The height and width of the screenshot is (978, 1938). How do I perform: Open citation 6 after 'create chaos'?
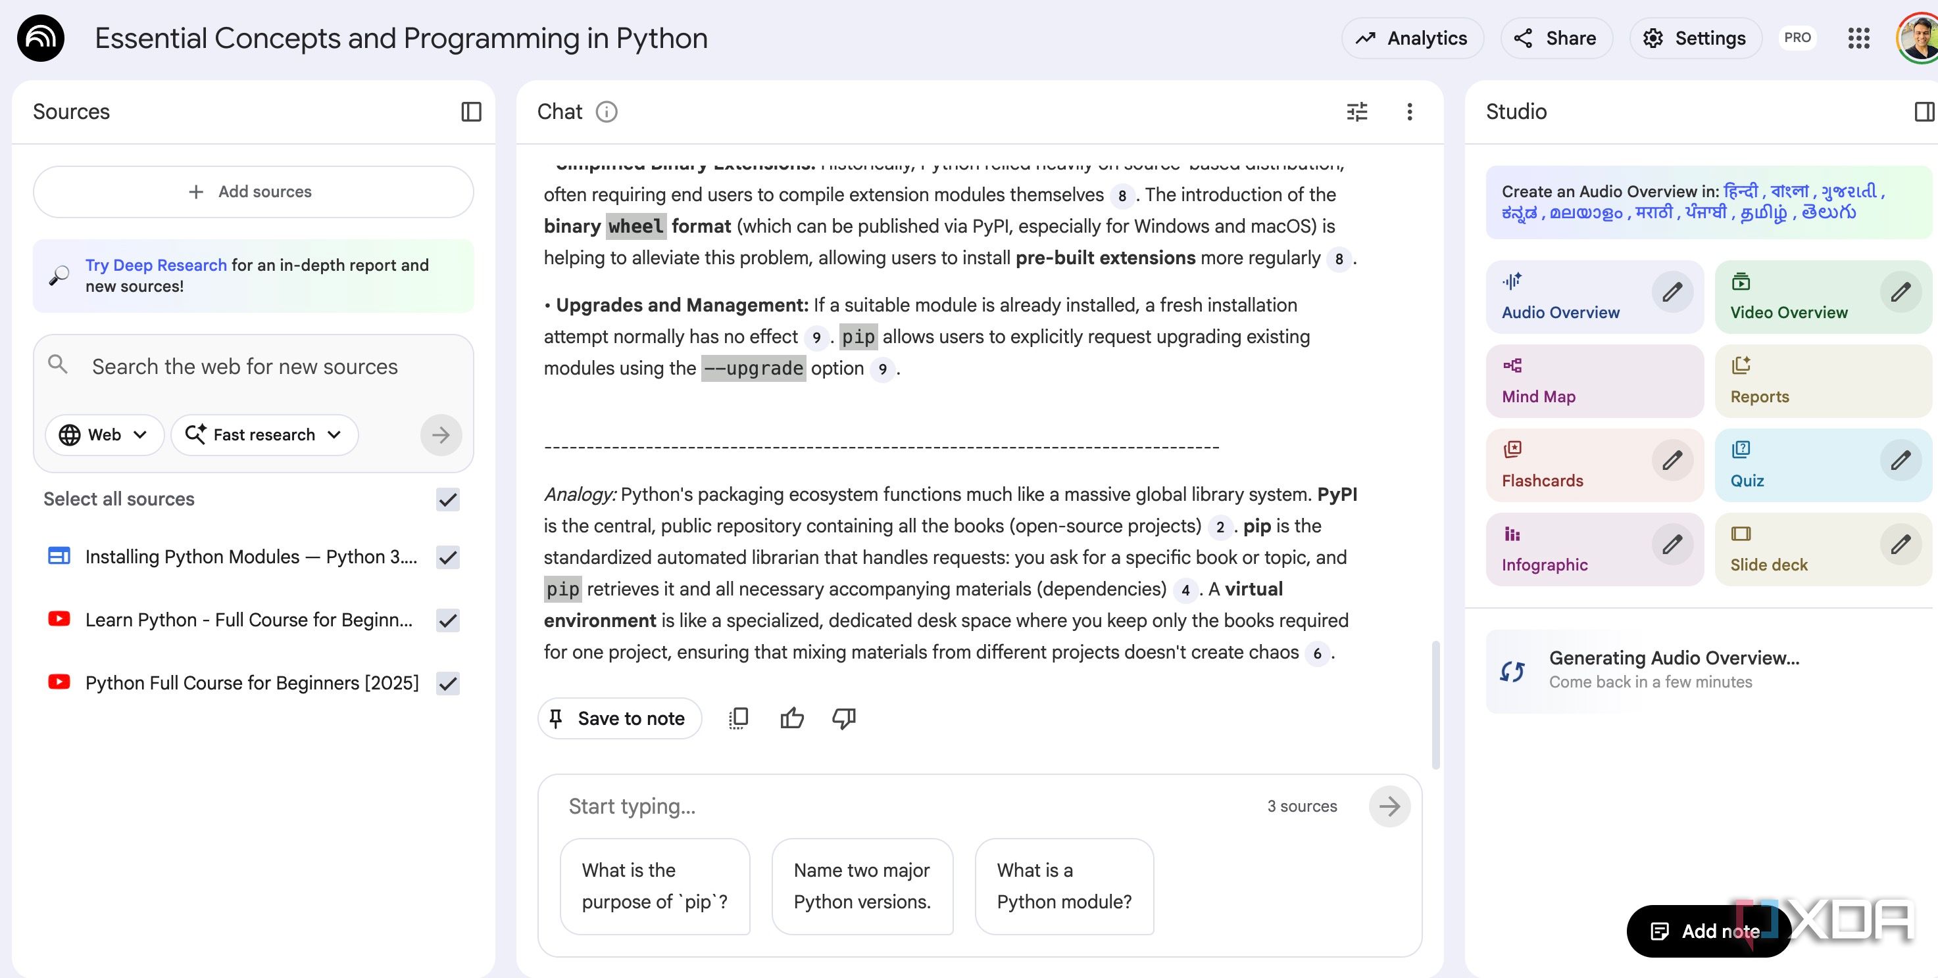click(1316, 653)
